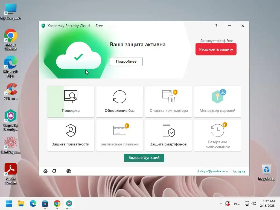Open CCleaner desktop shortcut
280x210 pixels.
pos(11,91)
